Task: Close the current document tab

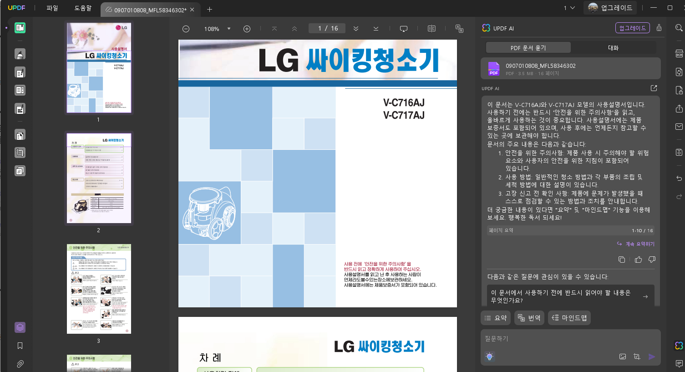Action: pyautogui.click(x=192, y=10)
